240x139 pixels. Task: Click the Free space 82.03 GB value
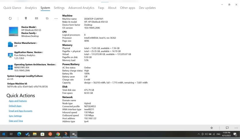tap(88, 93)
